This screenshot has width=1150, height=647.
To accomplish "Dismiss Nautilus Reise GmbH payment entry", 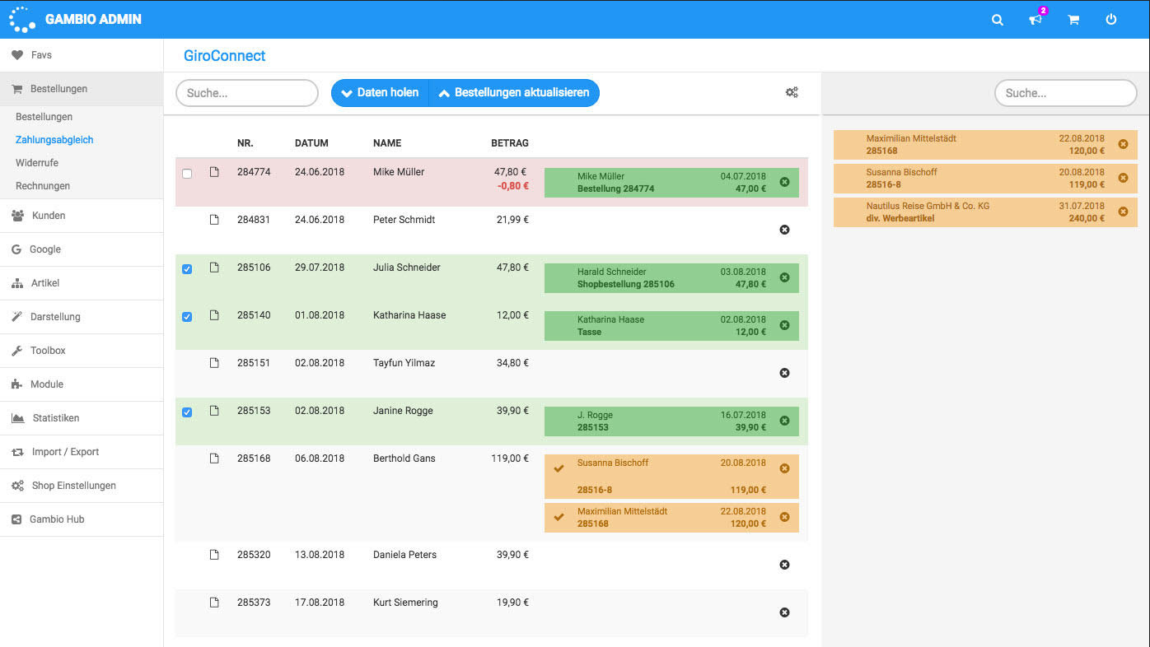I will [x=1123, y=212].
